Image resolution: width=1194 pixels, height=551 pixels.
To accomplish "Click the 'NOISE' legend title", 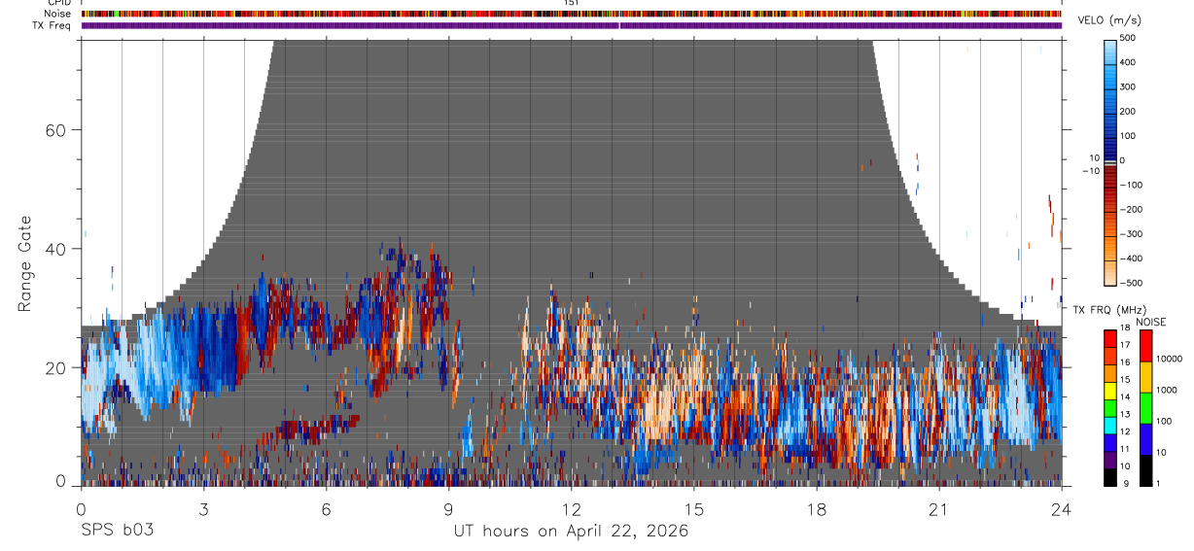I will point(1151,322).
